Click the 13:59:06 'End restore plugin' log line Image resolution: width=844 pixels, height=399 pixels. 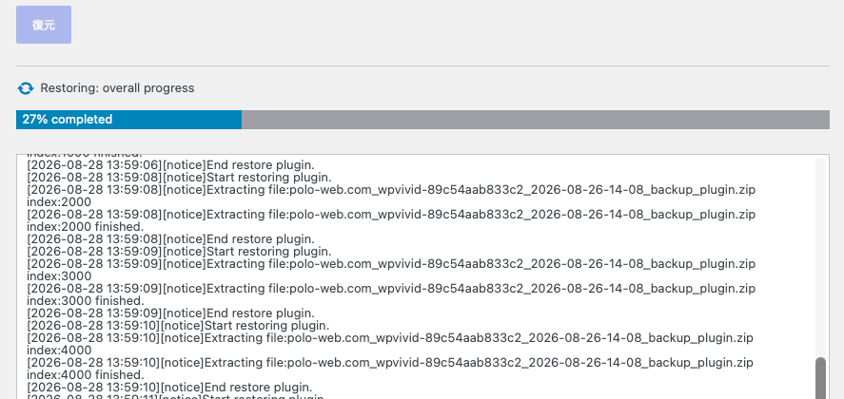pyautogui.click(x=170, y=165)
